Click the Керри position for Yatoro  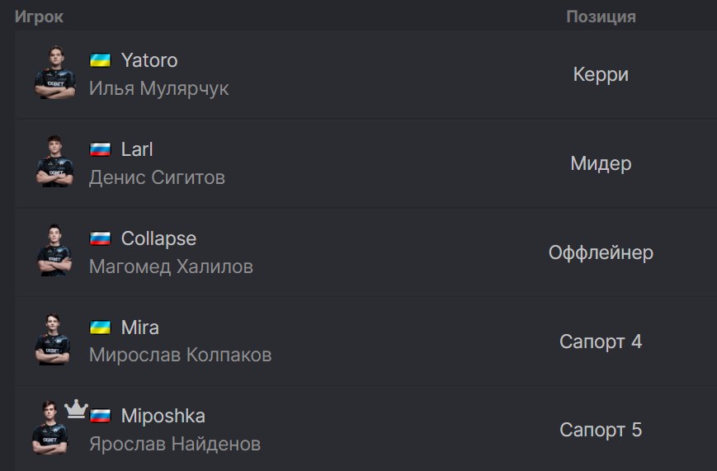tap(601, 74)
